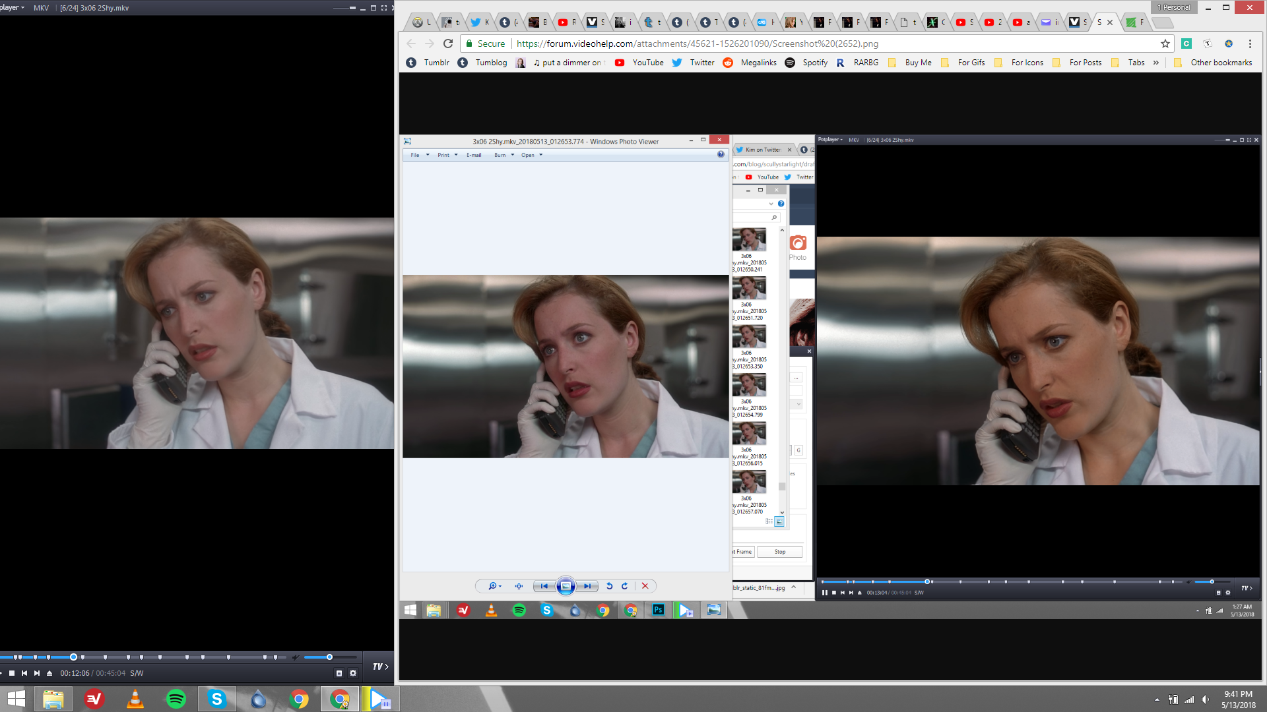
Task: Expand the For Icons bookmark folder
Action: pos(1019,63)
